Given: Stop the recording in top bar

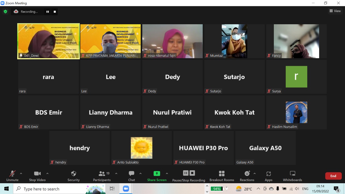Looking at the screenshot, I should [55, 12].
